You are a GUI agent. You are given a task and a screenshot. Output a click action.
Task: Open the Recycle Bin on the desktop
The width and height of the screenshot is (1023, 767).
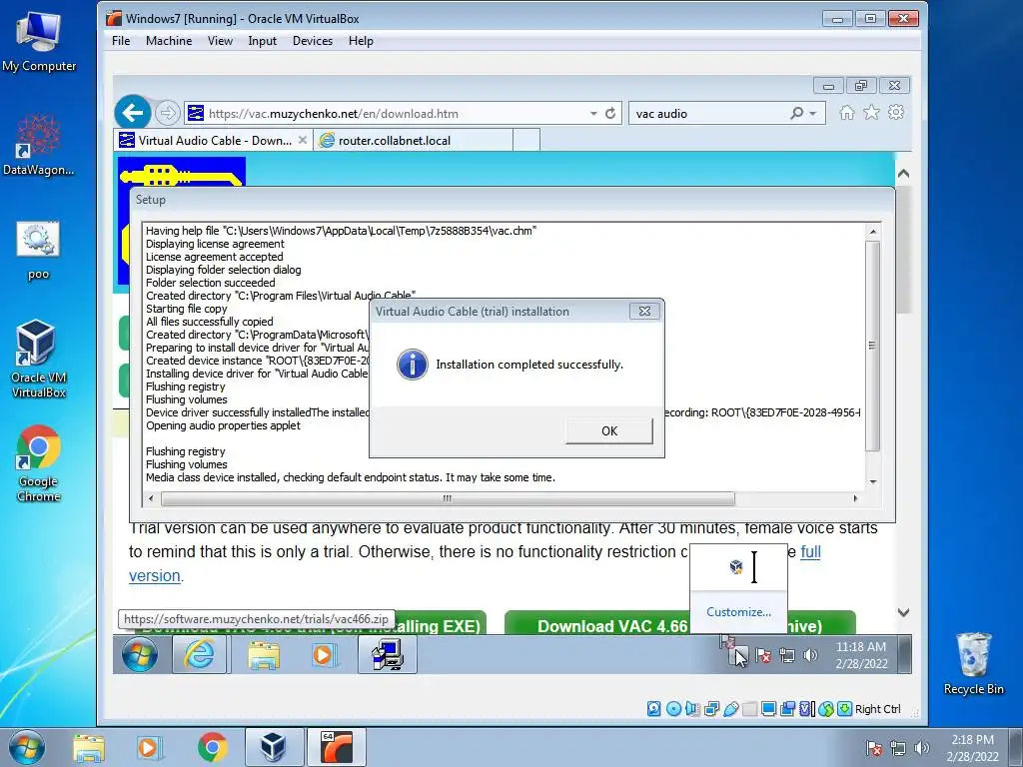pyautogui.click(x=973, y=664)
